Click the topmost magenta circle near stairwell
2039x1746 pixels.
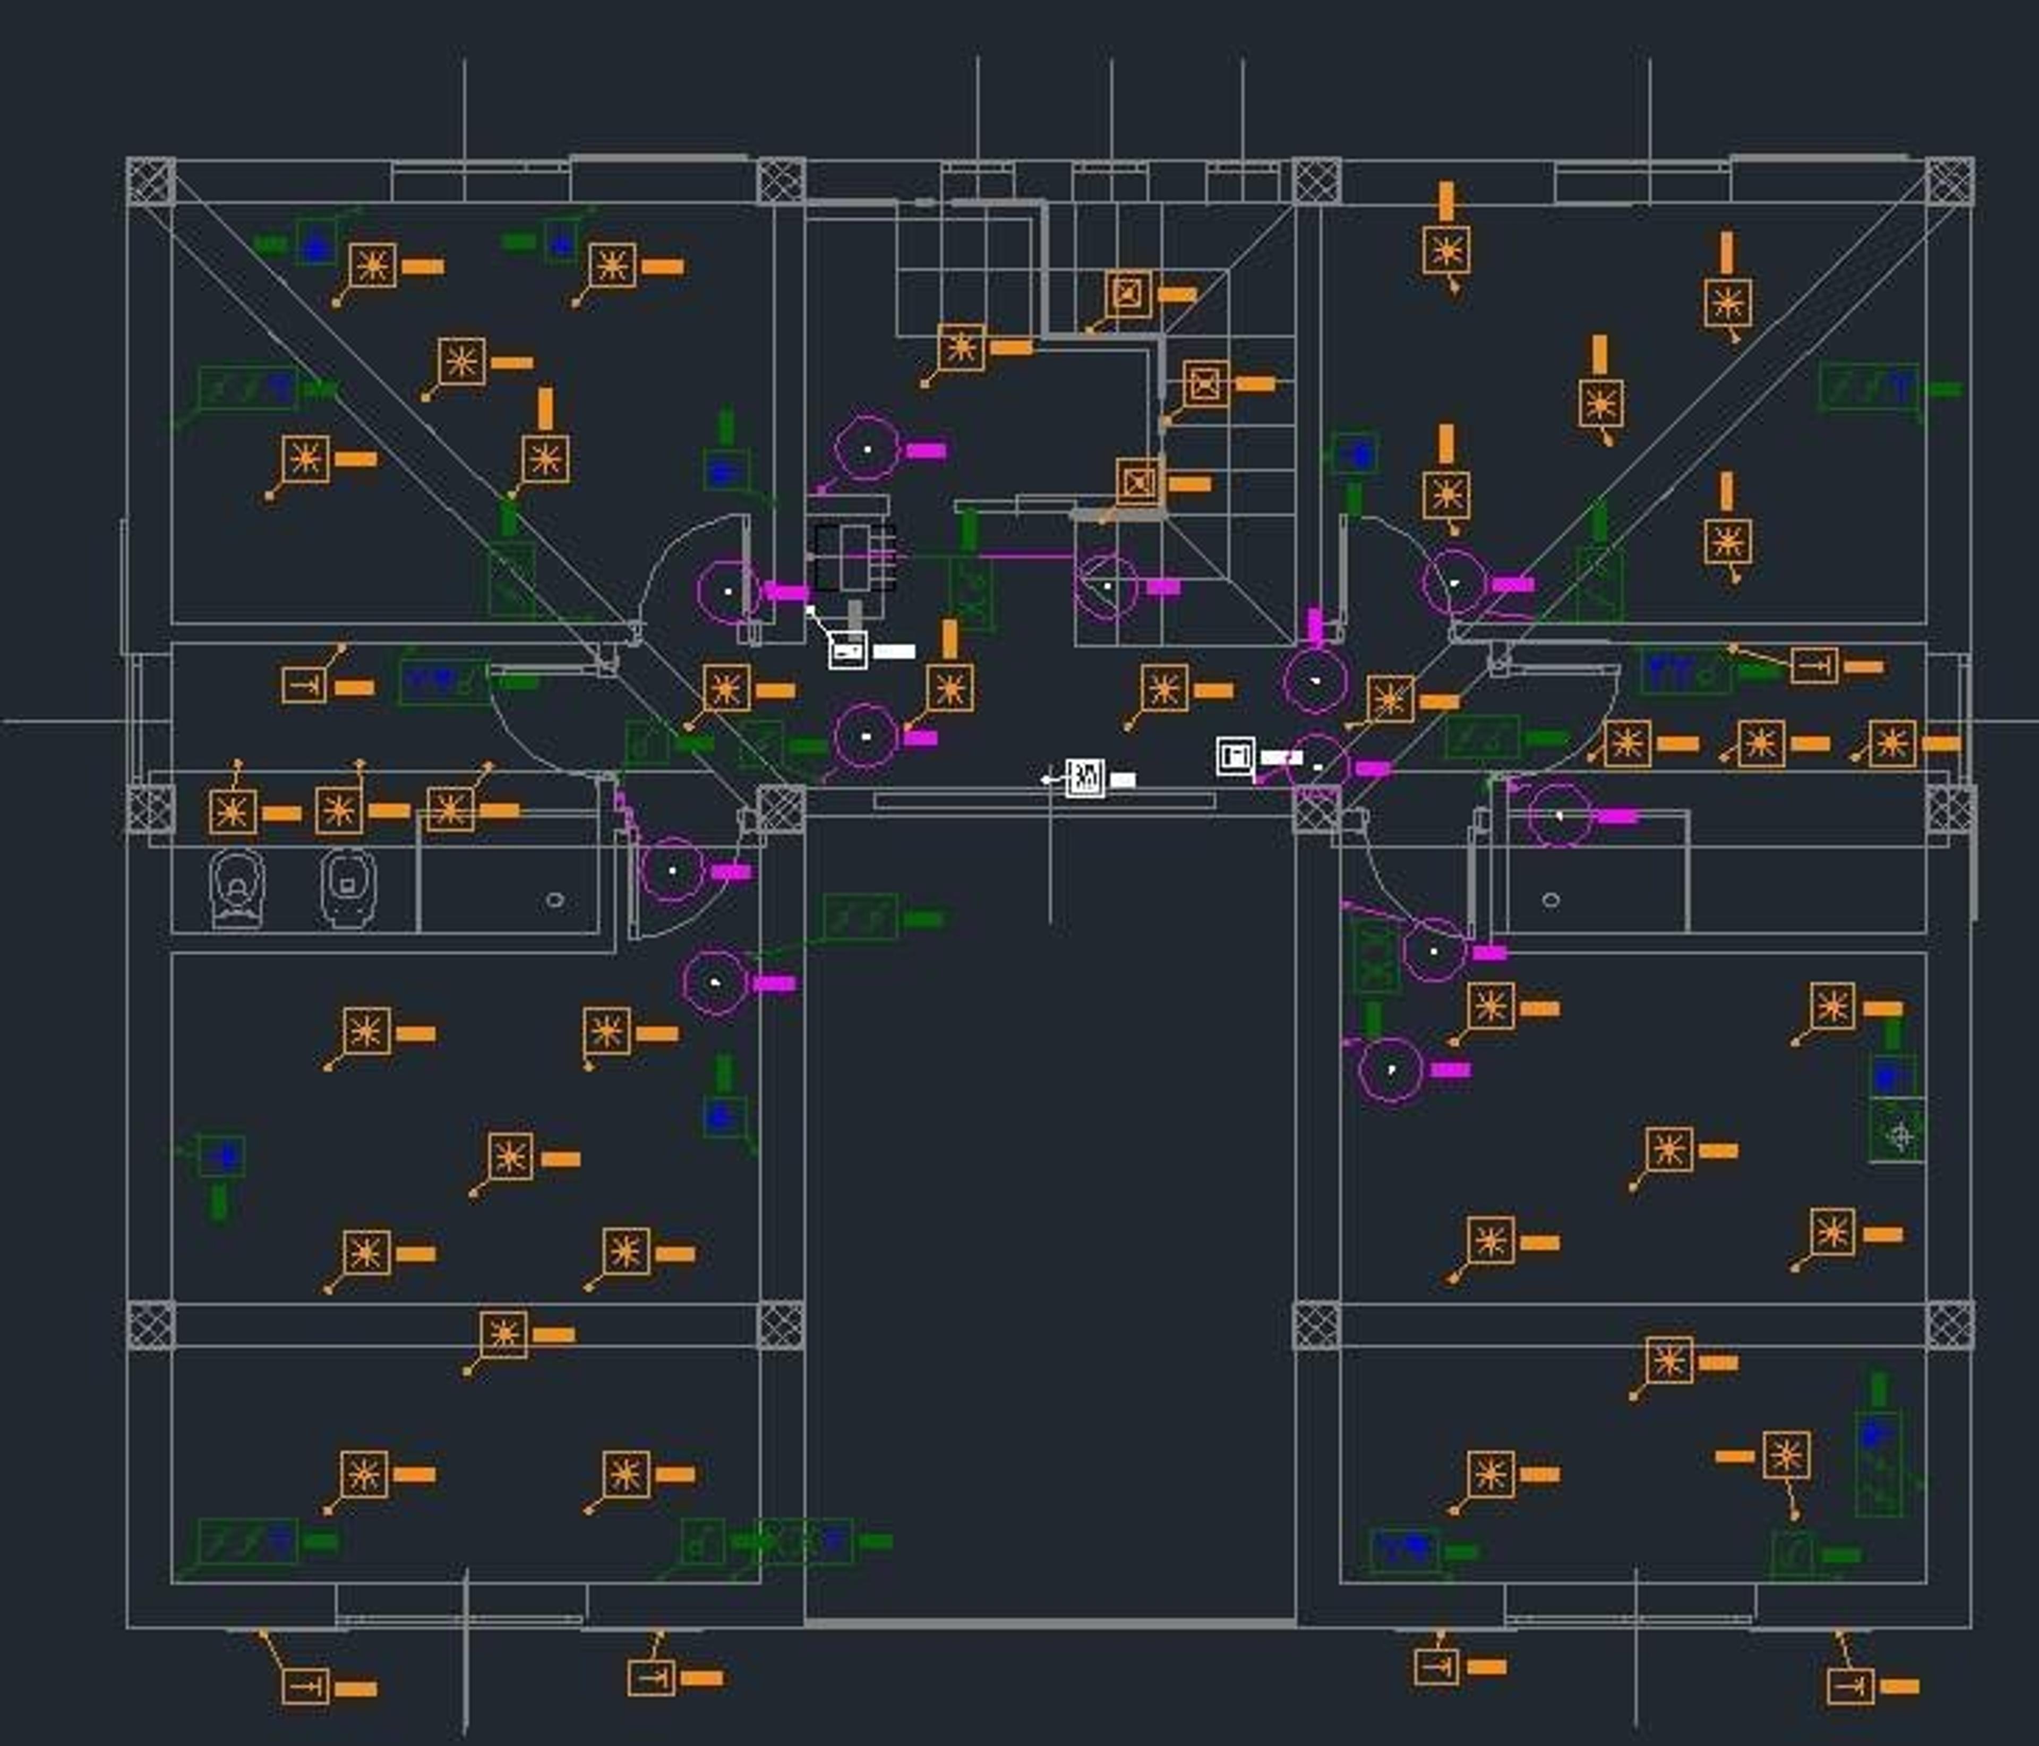[x=867, y=449]
